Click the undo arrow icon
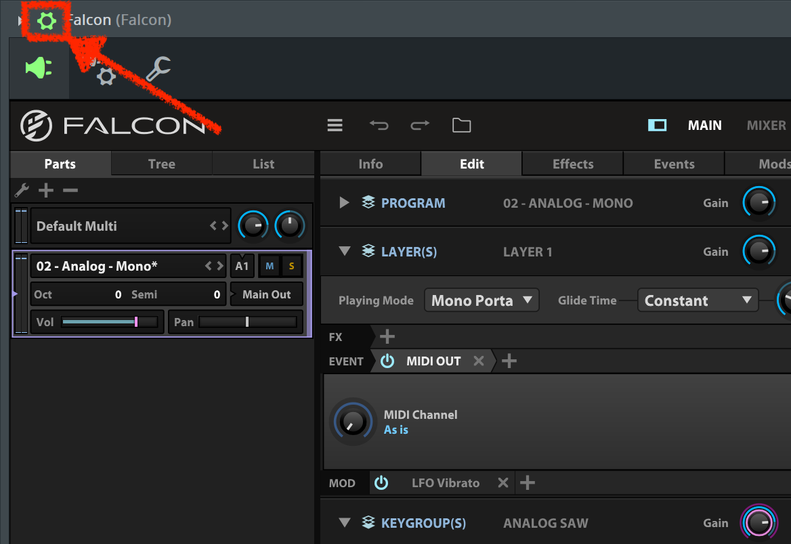 379,124
